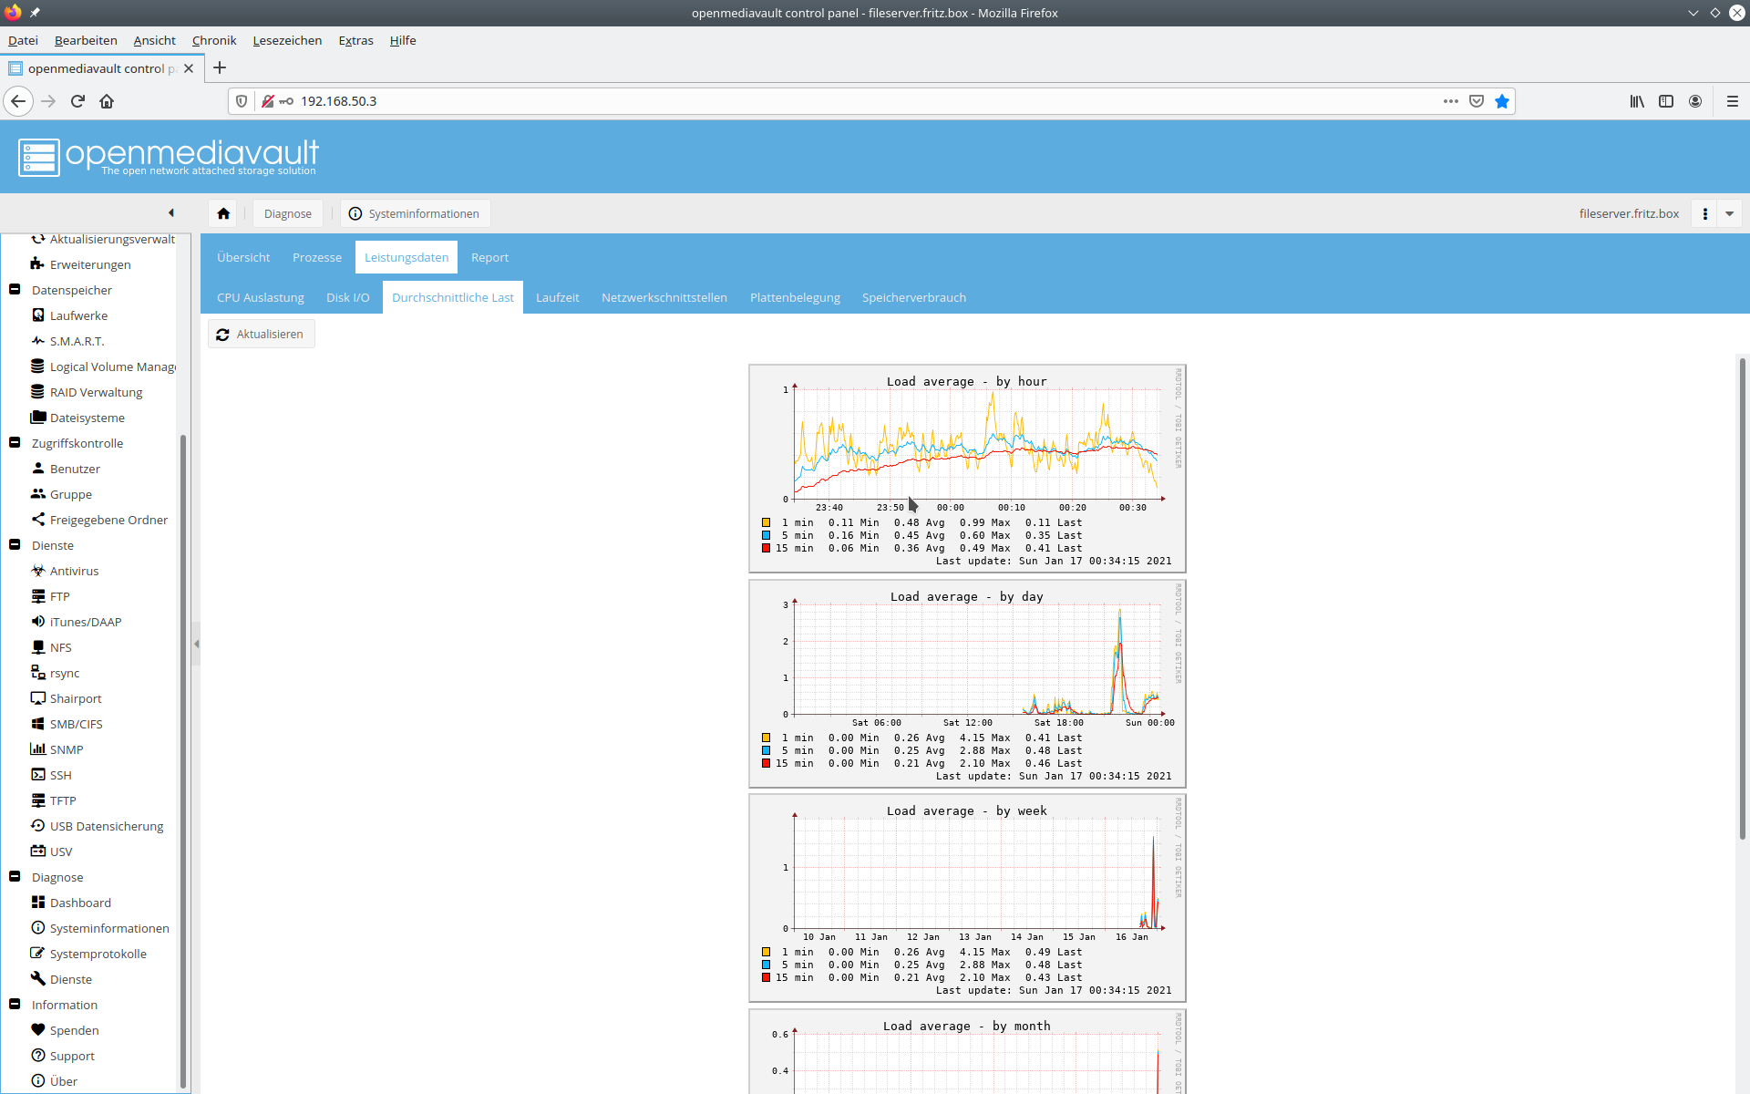Collapse the Dienste tree group
Screen dimensions: 1750x1094
(15, 545)
